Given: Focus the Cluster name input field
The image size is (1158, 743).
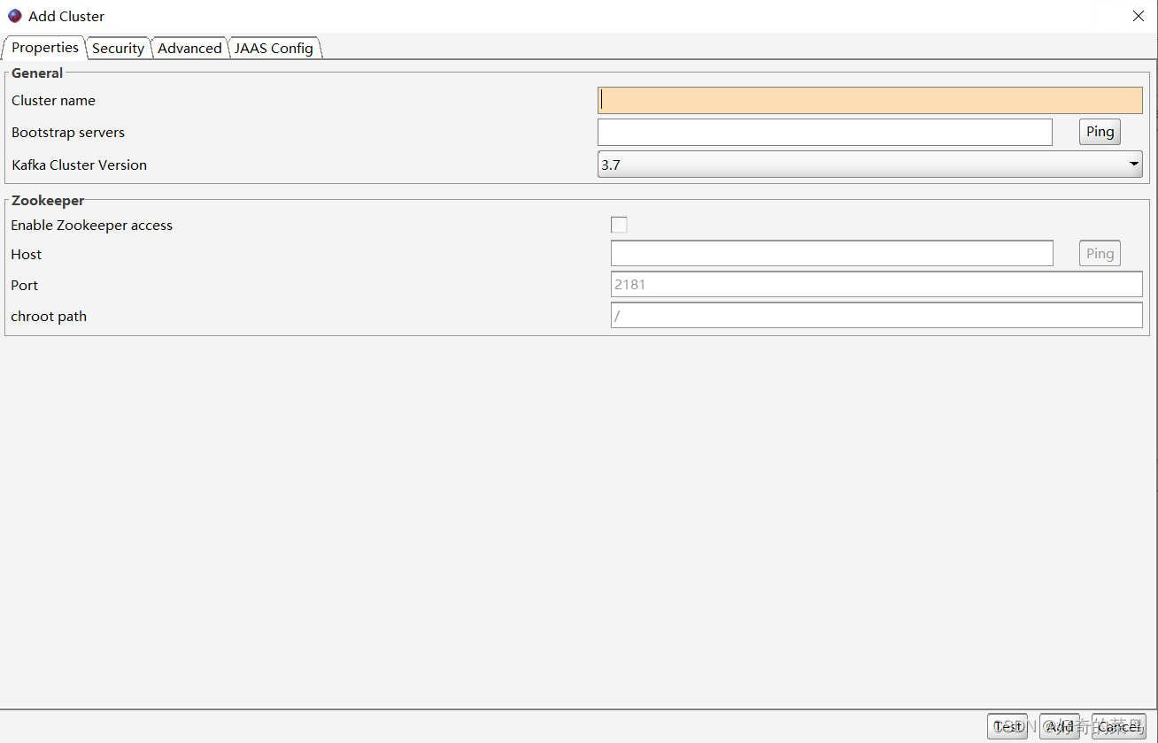Looking at the screenshot, I should tap(870, 100).
